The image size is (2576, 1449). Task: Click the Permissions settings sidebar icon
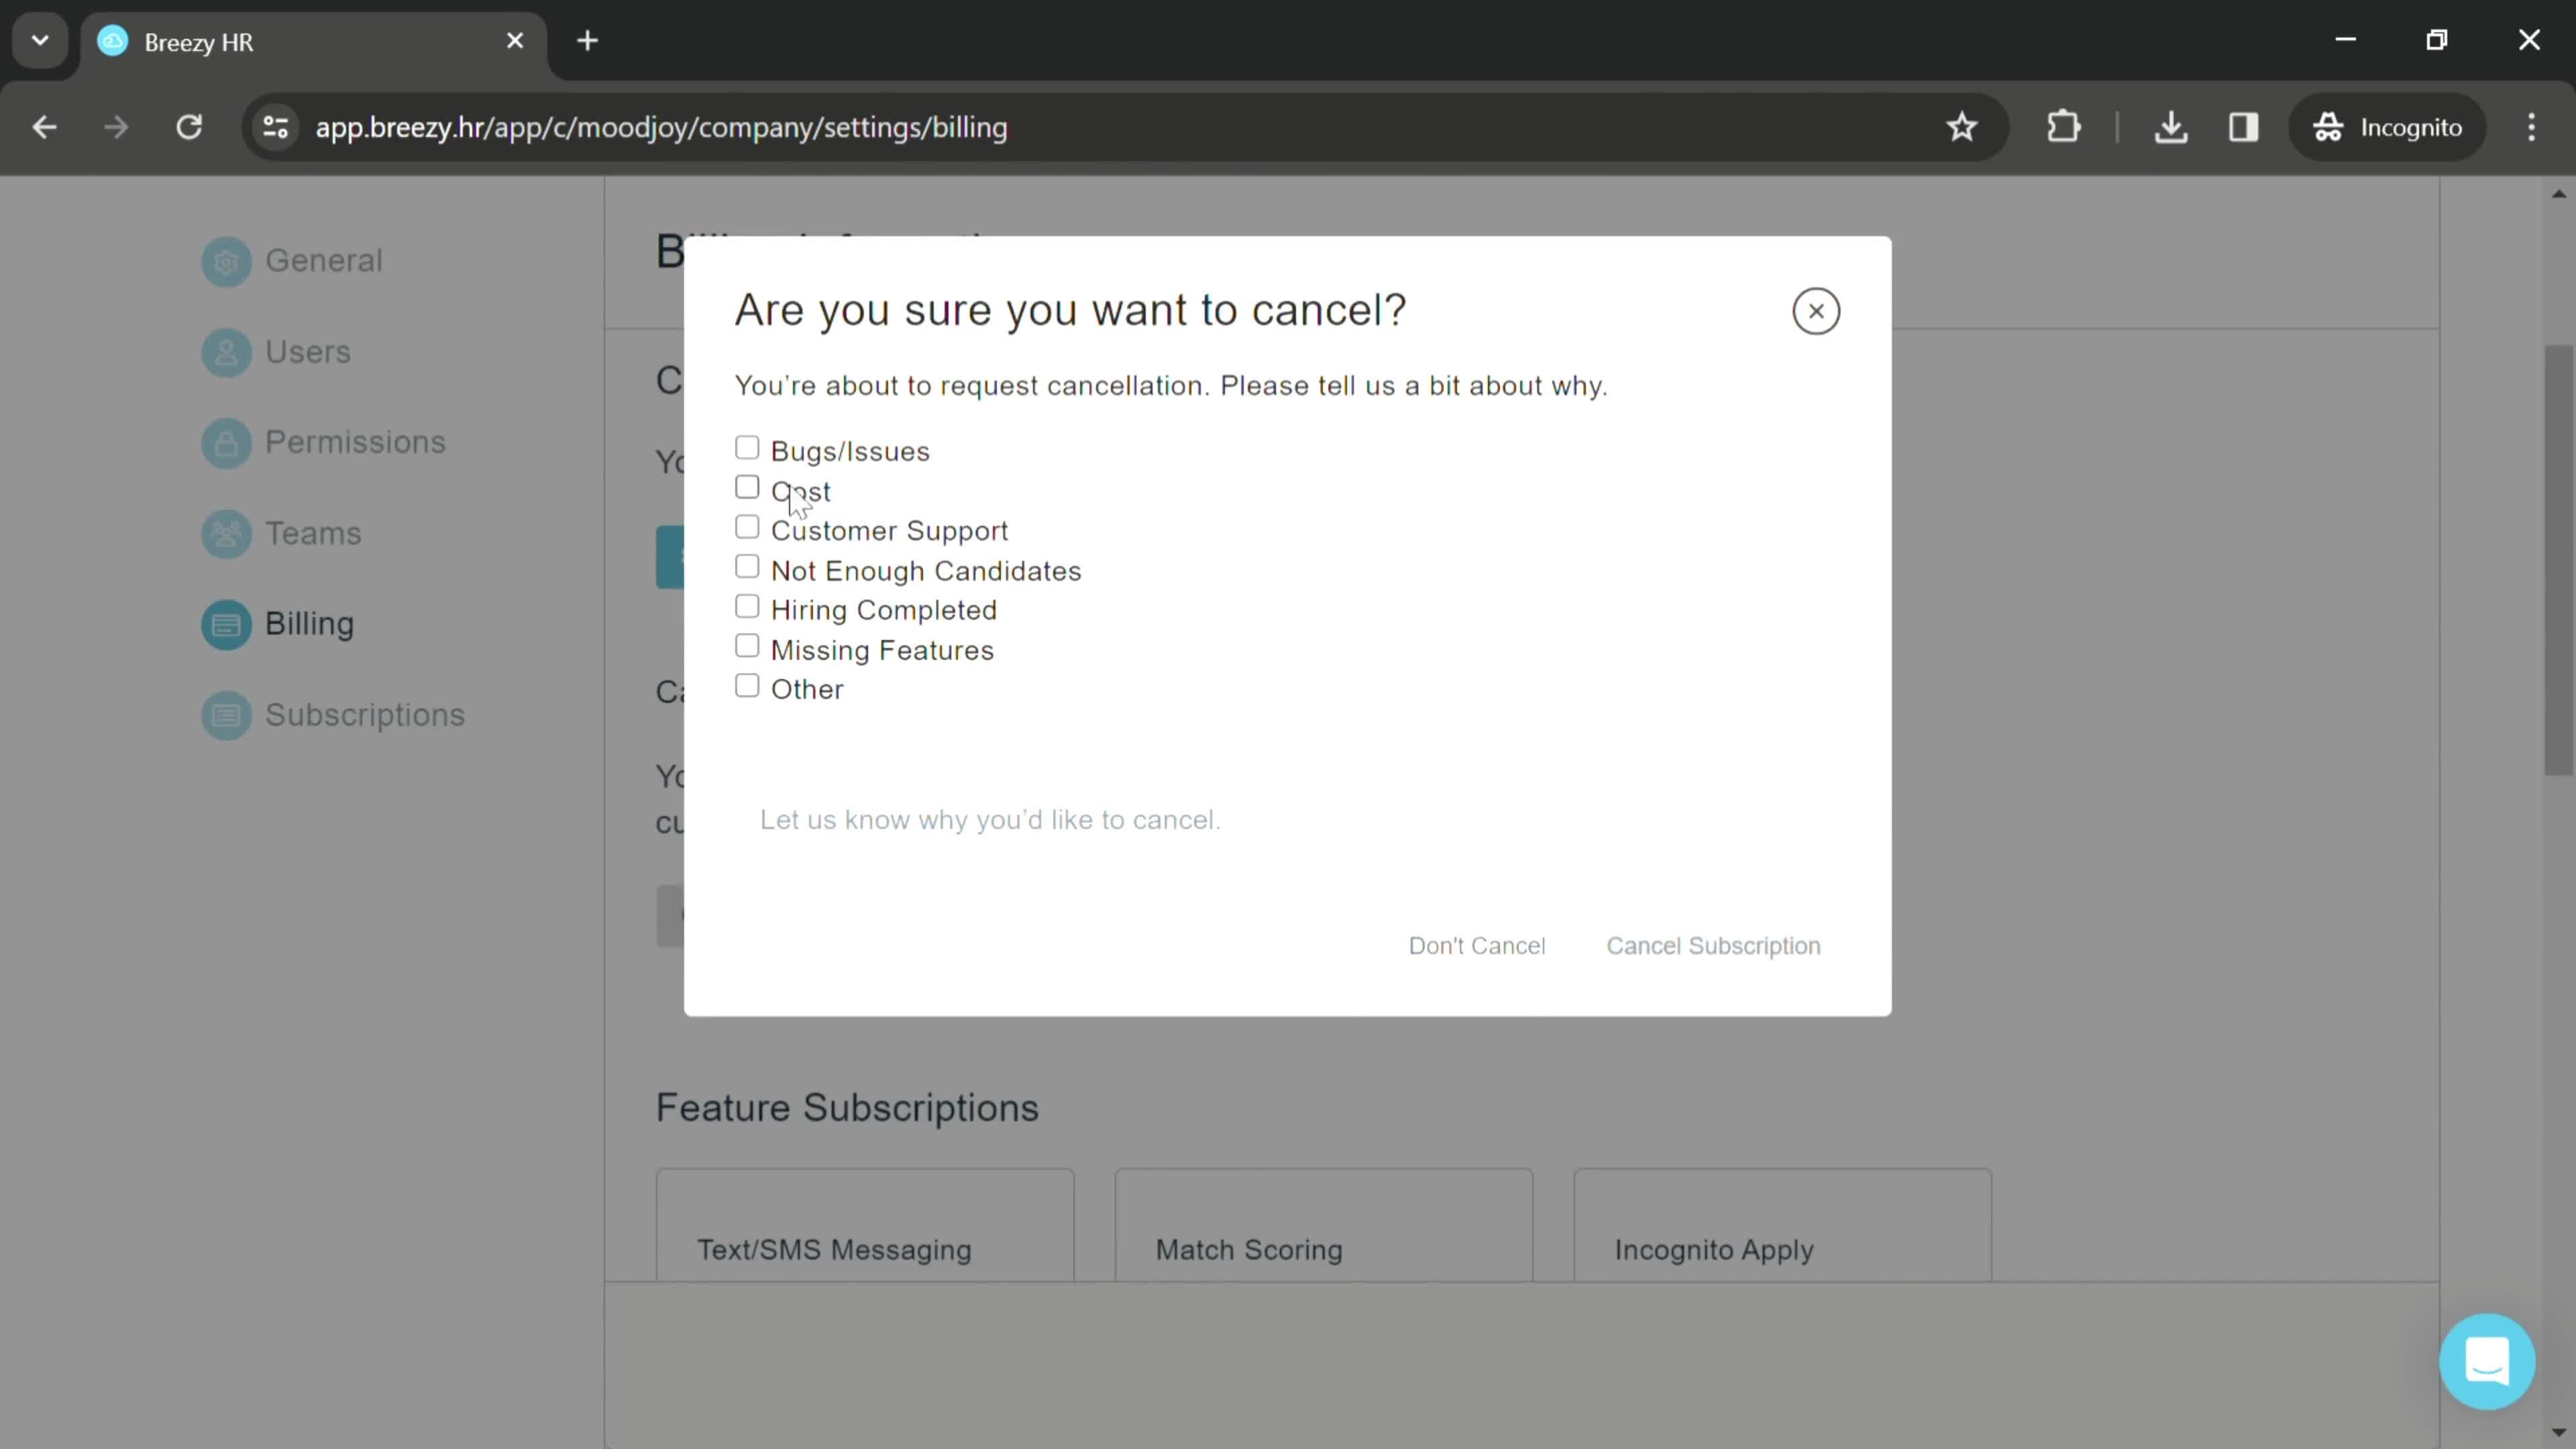tap(225, 441)
